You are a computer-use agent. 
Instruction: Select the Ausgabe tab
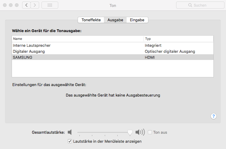116,20
